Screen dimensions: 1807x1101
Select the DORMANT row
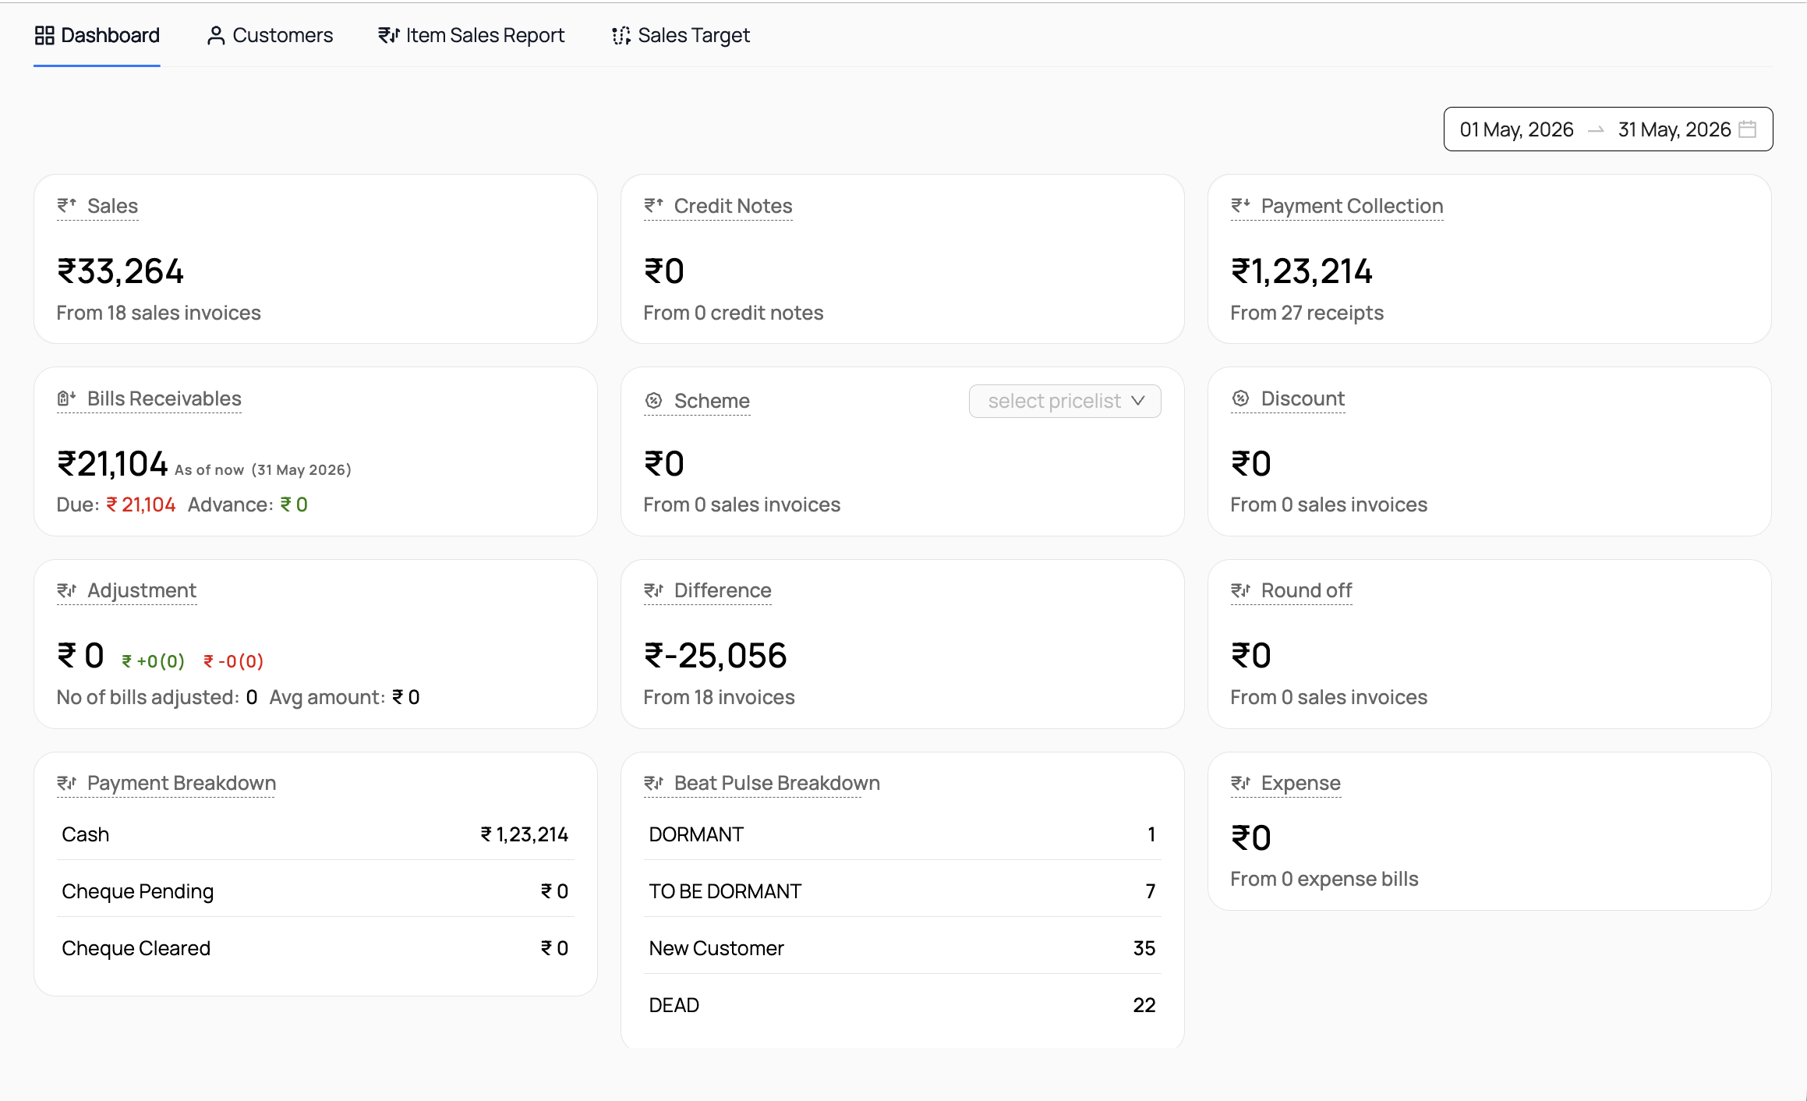point(903,834)
